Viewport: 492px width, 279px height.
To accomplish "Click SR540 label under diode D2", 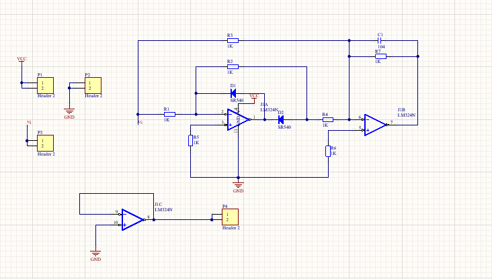I will coord(284,127).
